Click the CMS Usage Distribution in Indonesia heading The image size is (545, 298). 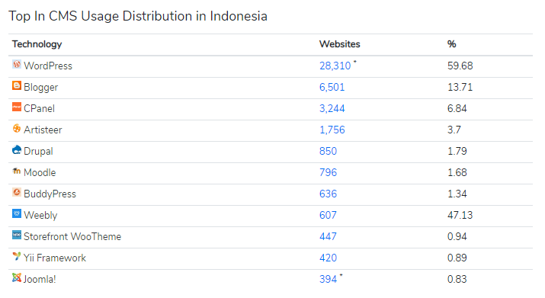pos(138,16)
